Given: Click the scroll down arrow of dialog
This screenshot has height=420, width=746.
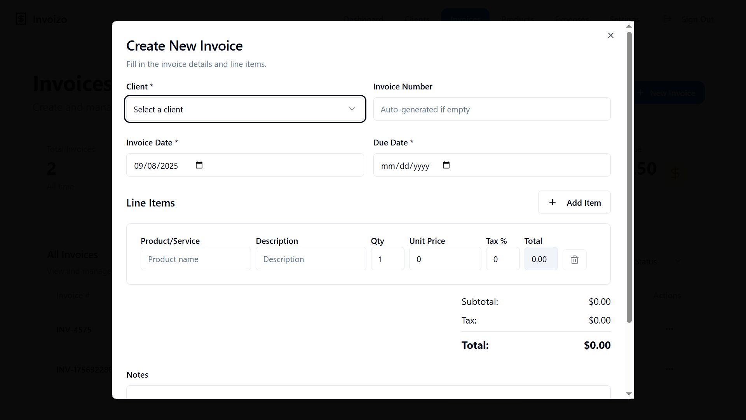Looking at the screenshot, I should tap(629, 394).
